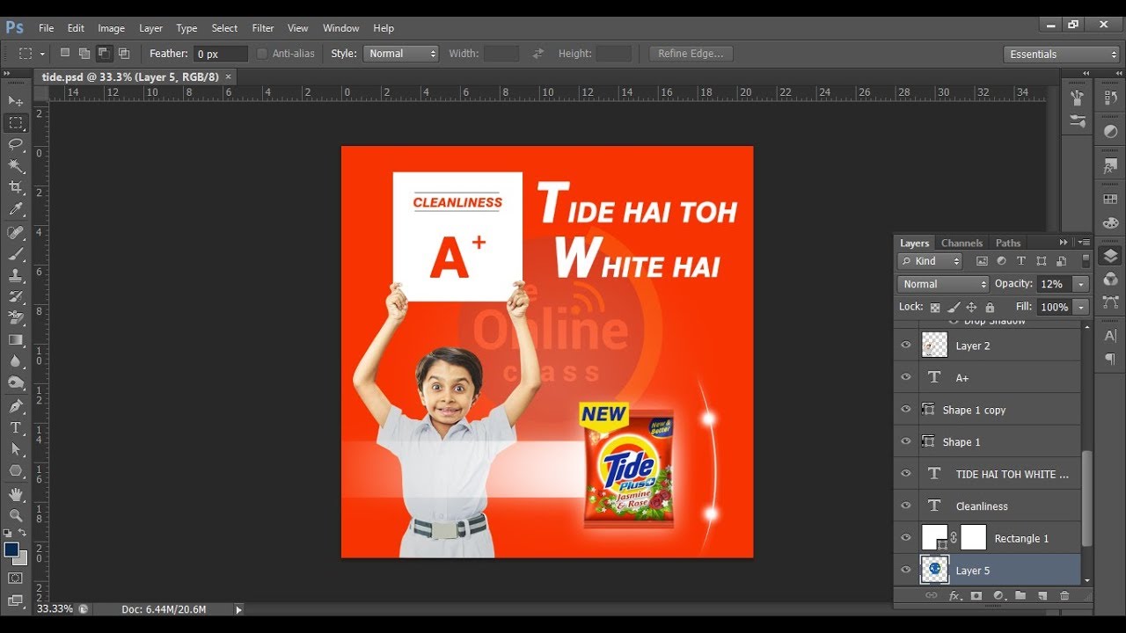Click the Feather input field
The image size is (1126, 633).
[220, 54]
